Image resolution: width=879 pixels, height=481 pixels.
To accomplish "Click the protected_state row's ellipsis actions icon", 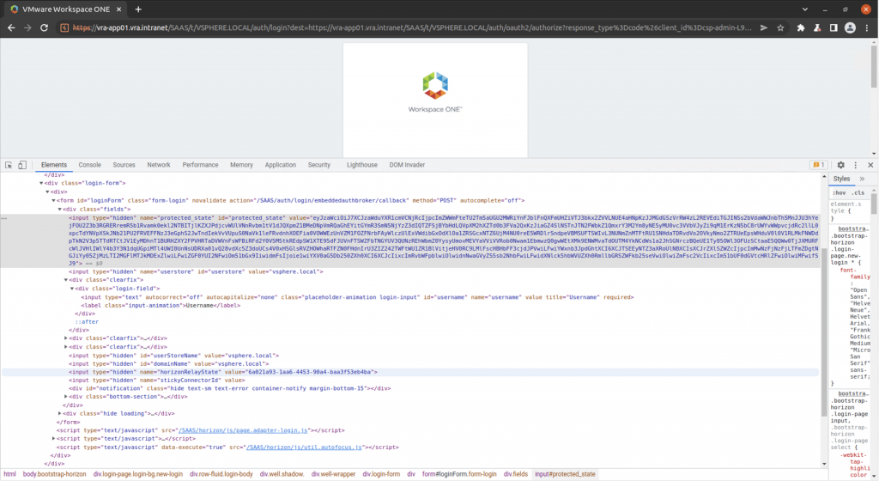I will point(4,218).
